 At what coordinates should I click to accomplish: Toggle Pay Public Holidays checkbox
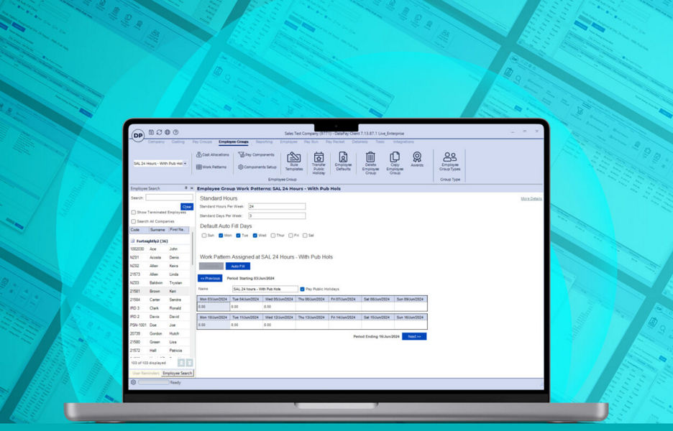click(x=302, y=289)
